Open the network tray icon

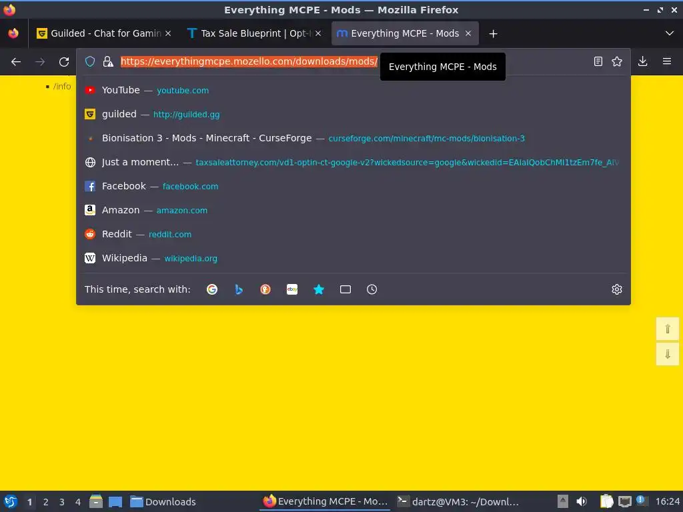624,501
